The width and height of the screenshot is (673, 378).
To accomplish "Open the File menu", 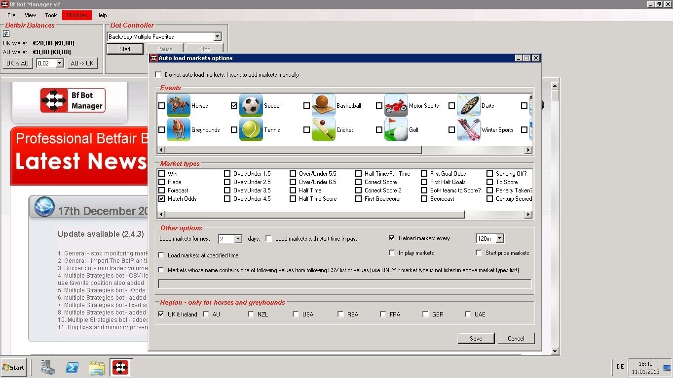I will point(11,15).
